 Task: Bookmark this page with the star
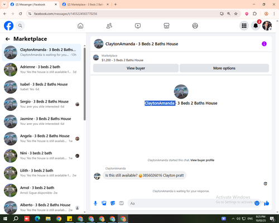click(x=236, y=14)
